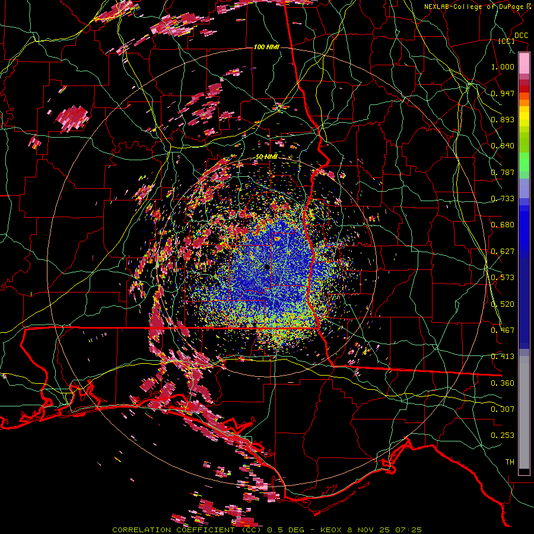Viewport: 534px width, 534px height.
Task: Click the Correlation Coefficient title caption at bottom
Action: point(267,530)
